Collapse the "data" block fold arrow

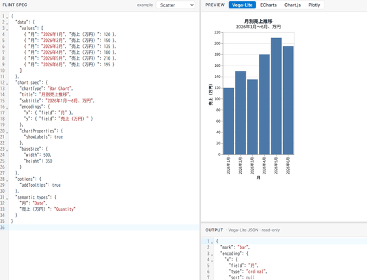[7, 24]
